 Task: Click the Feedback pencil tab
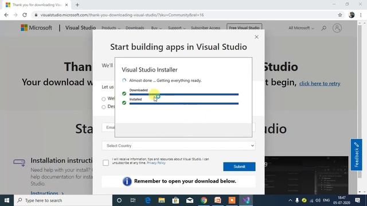point(356,154)
